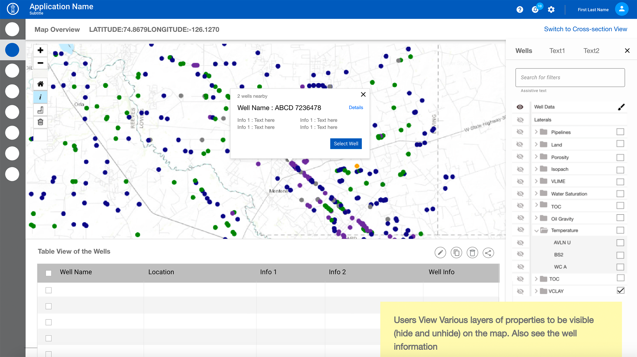Click the Search for filters field
Image resolution: width=637 pixels, height=357 pixels.
570,77
